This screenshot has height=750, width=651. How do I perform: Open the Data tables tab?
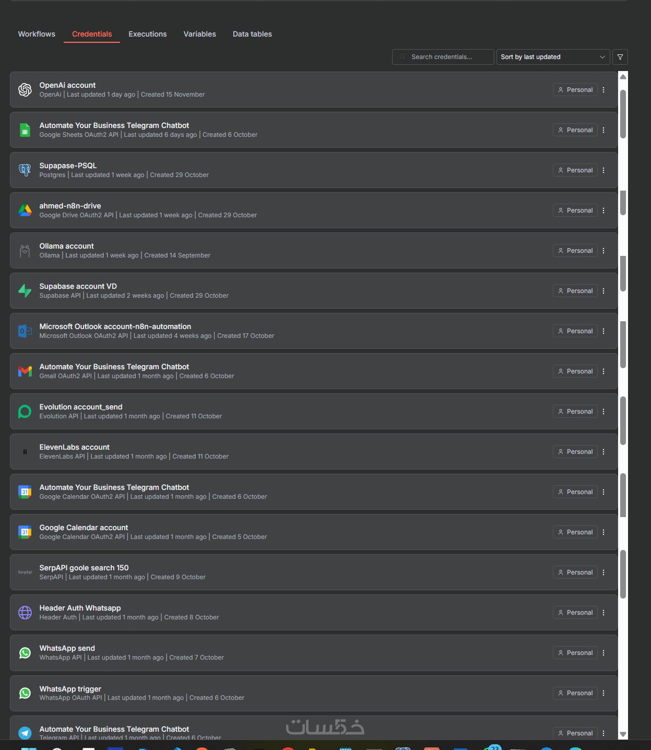coord(252,34)
